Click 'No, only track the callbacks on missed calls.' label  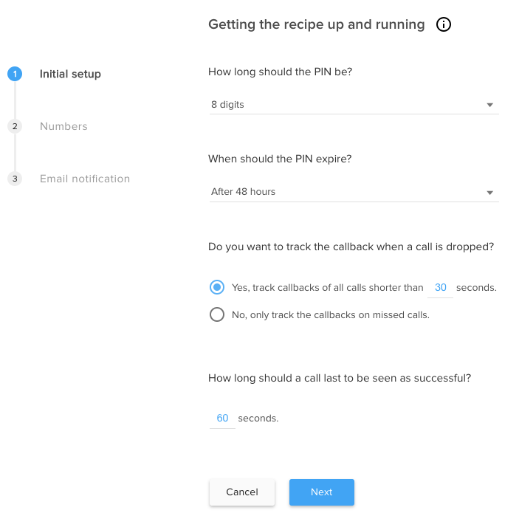point(331,314)
